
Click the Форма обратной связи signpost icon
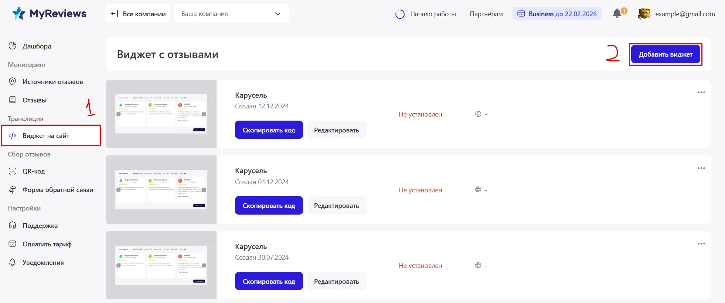(13, 189)
